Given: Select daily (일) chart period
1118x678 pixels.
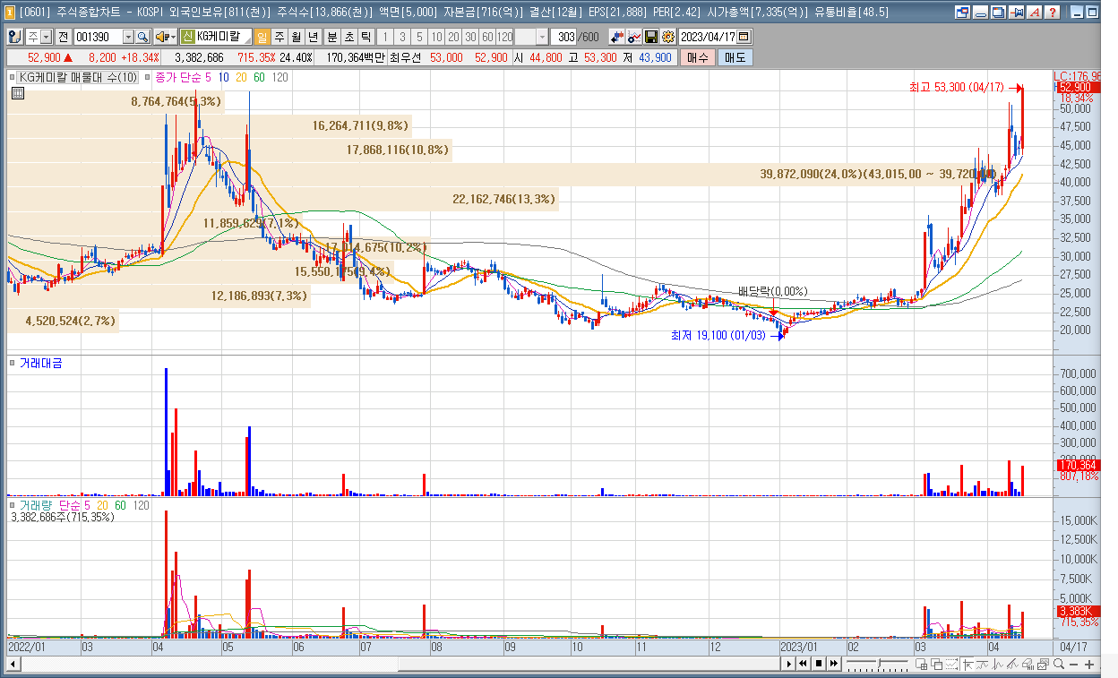Looking at the screenshot, I should coord(262,37).
